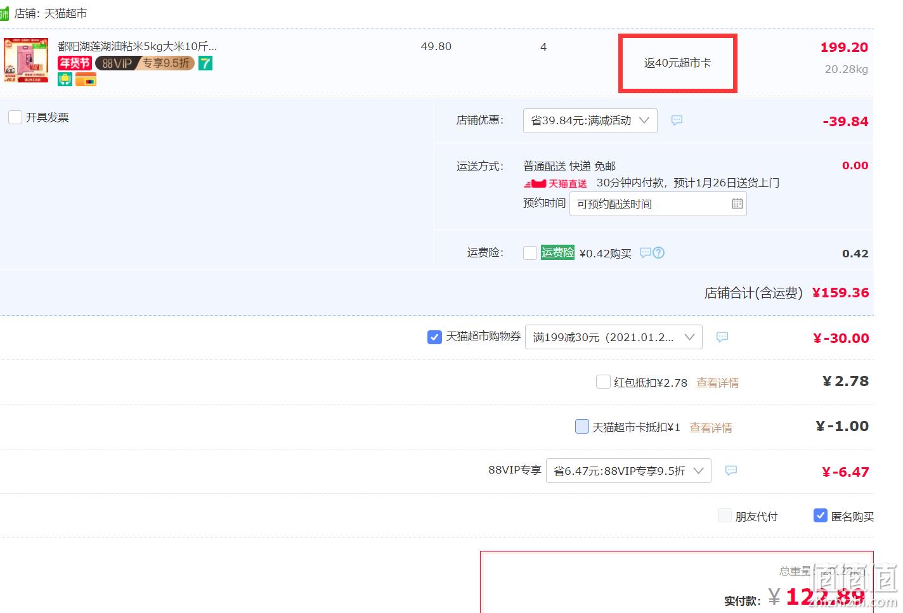This screenshot has width=903, height=613.
Task: Check the 朋友代付 checkbox
Action: point(725,515)
